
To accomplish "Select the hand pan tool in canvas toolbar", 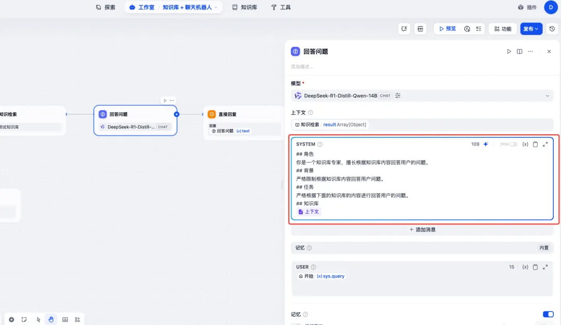I will coord(51,319).
